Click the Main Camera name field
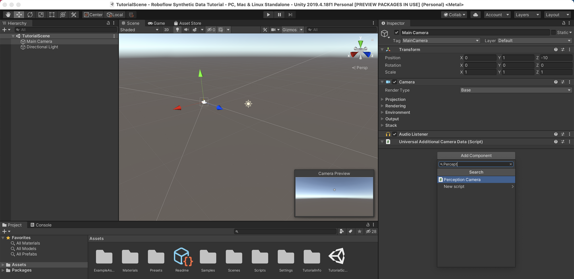This screenshot has width=574, height=279. 475,32
